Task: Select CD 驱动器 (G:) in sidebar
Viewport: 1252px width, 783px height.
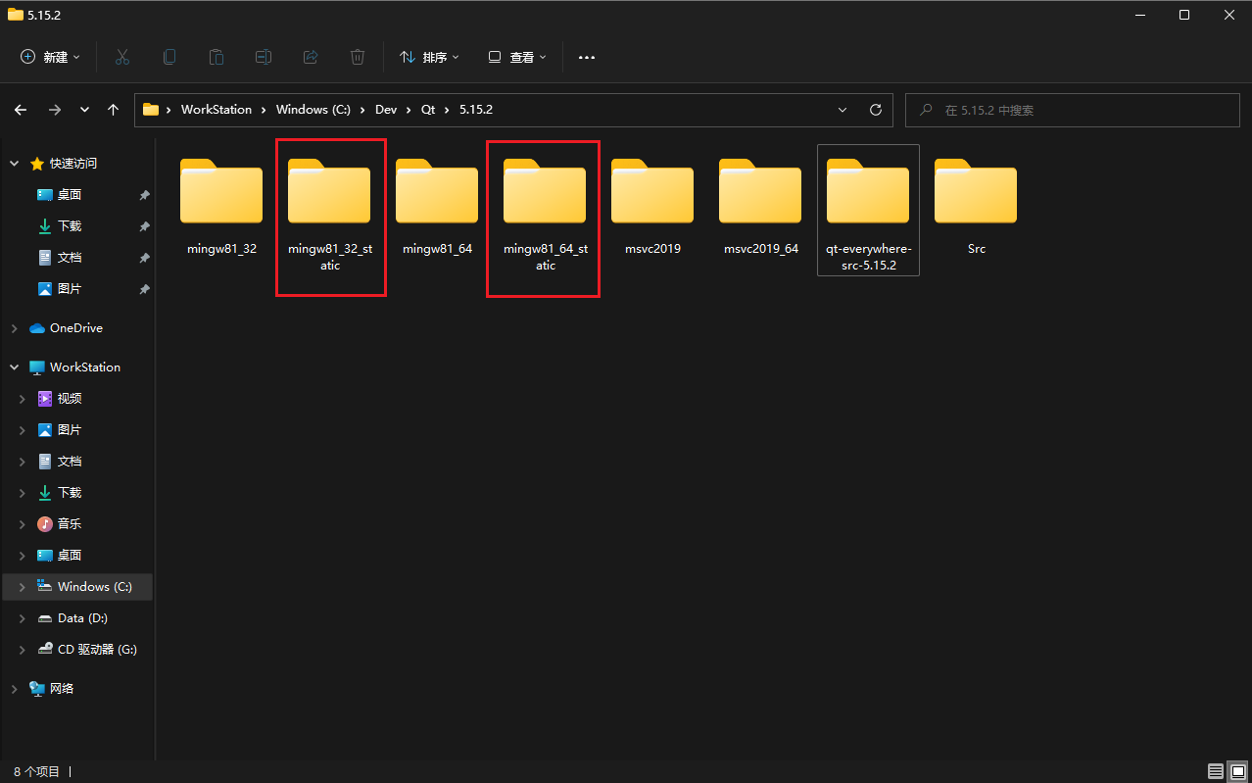Action: (97, 649)
